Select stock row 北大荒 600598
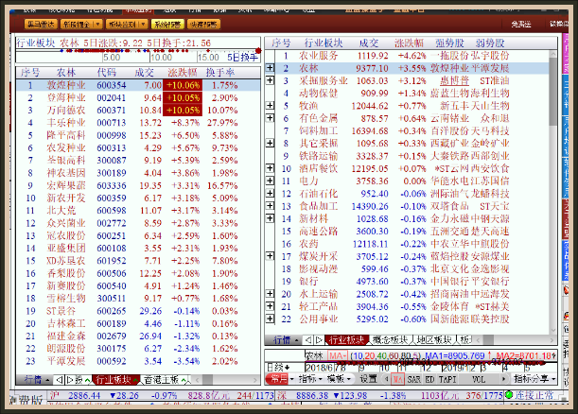The height and width of the screenshot is (414, 578). [138, 211]
